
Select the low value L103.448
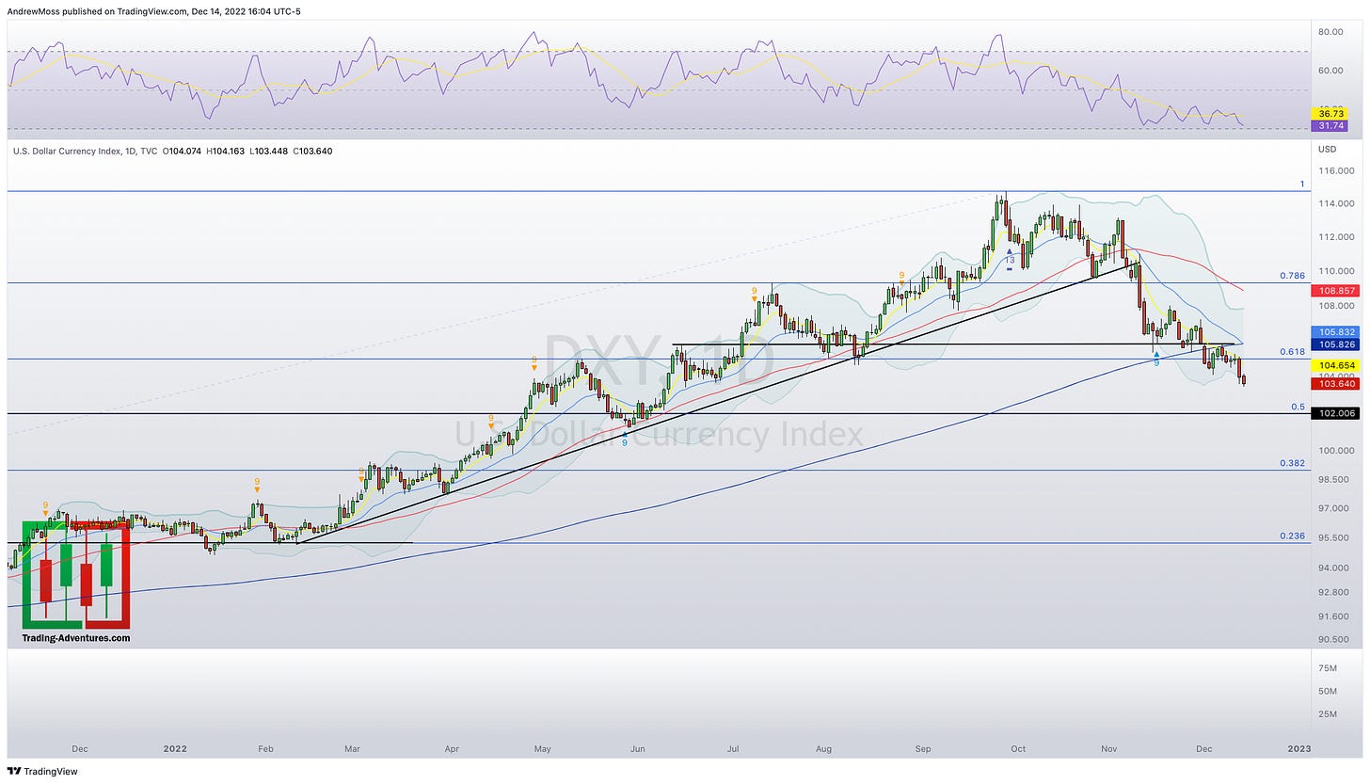[x=270, y=151]
